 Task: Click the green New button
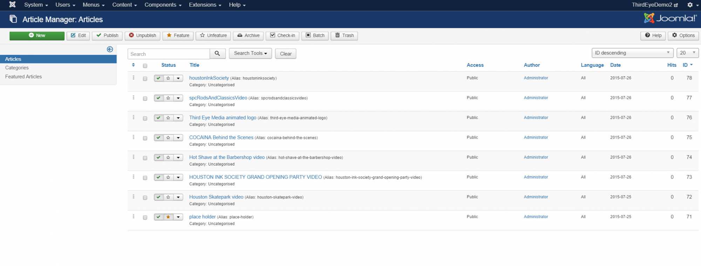coord(37,36)
